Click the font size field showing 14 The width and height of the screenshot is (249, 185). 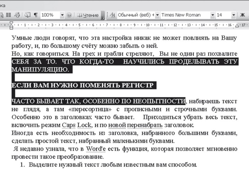click(224, 15)
